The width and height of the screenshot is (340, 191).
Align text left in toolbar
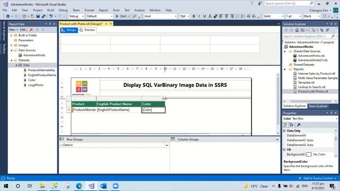click(221, 16)
